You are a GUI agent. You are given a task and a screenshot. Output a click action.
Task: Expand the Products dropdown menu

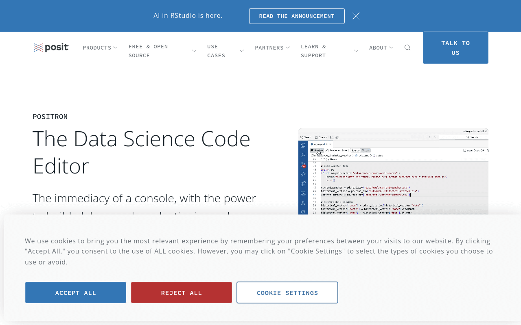pos(100,48)
